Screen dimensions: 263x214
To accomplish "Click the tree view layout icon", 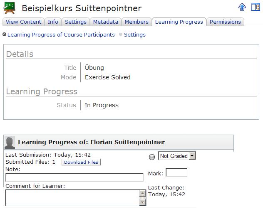I will (255, 7).
